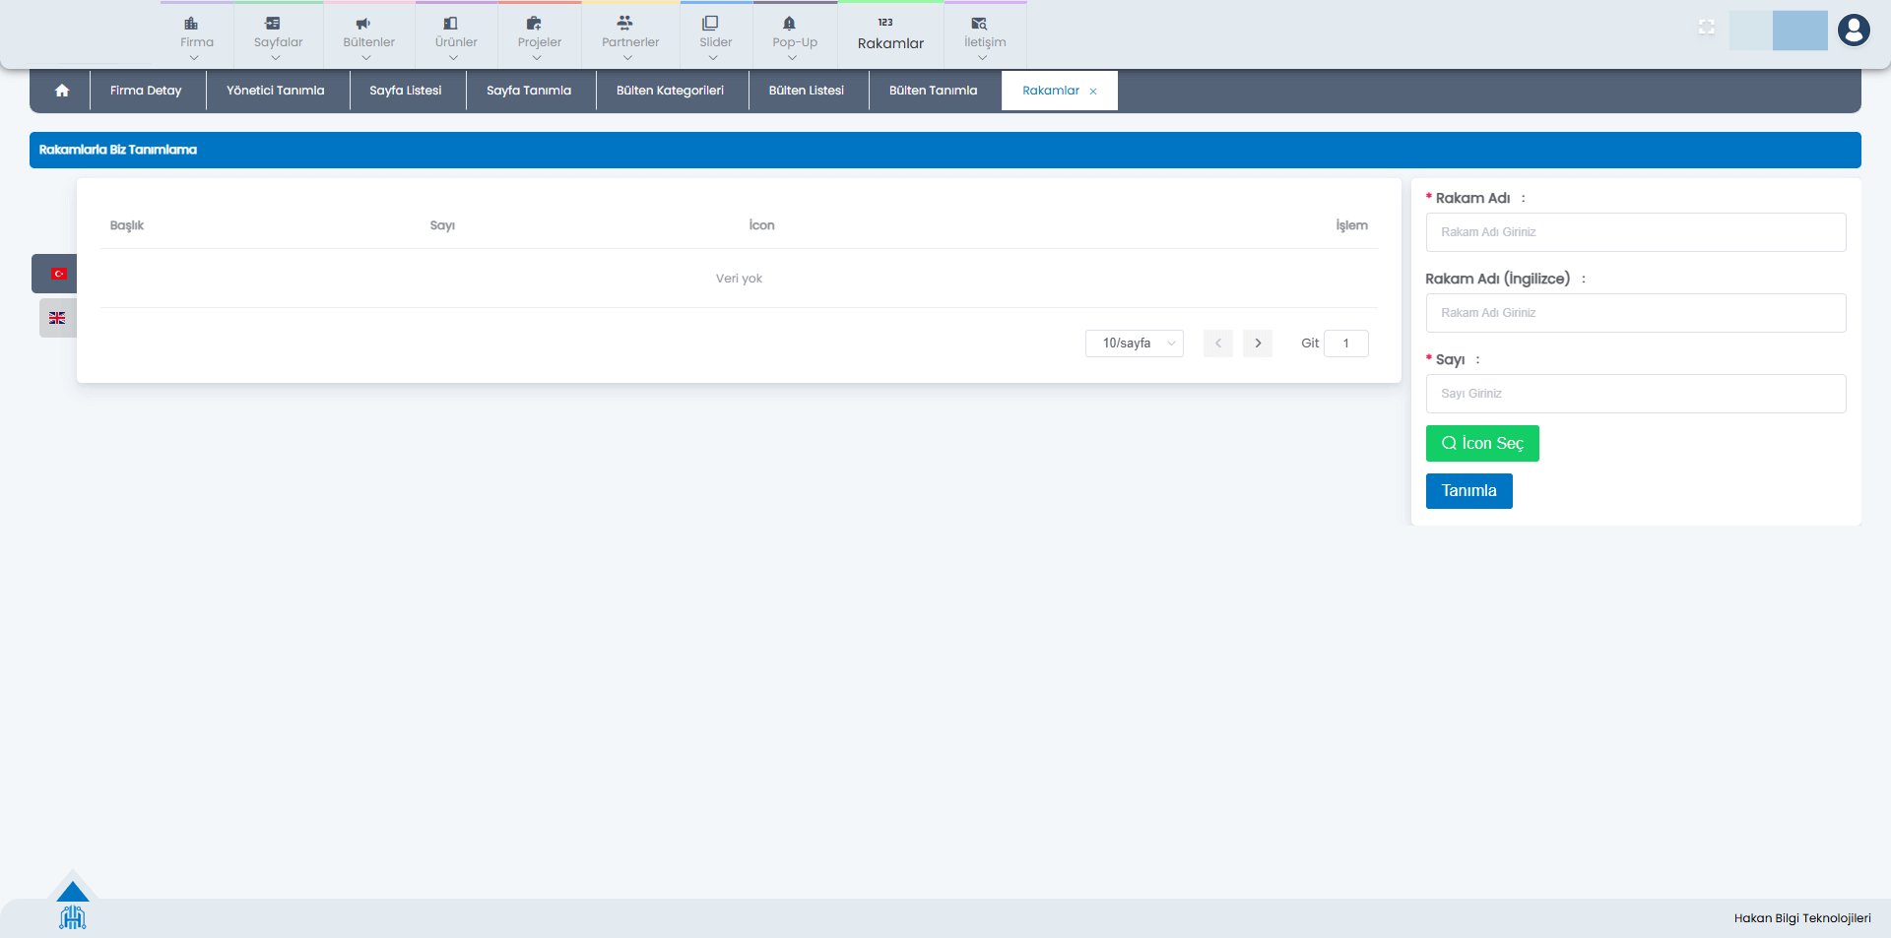Click the Tanımla button
1891x938 pixels.
click(x=1468, y=491)
